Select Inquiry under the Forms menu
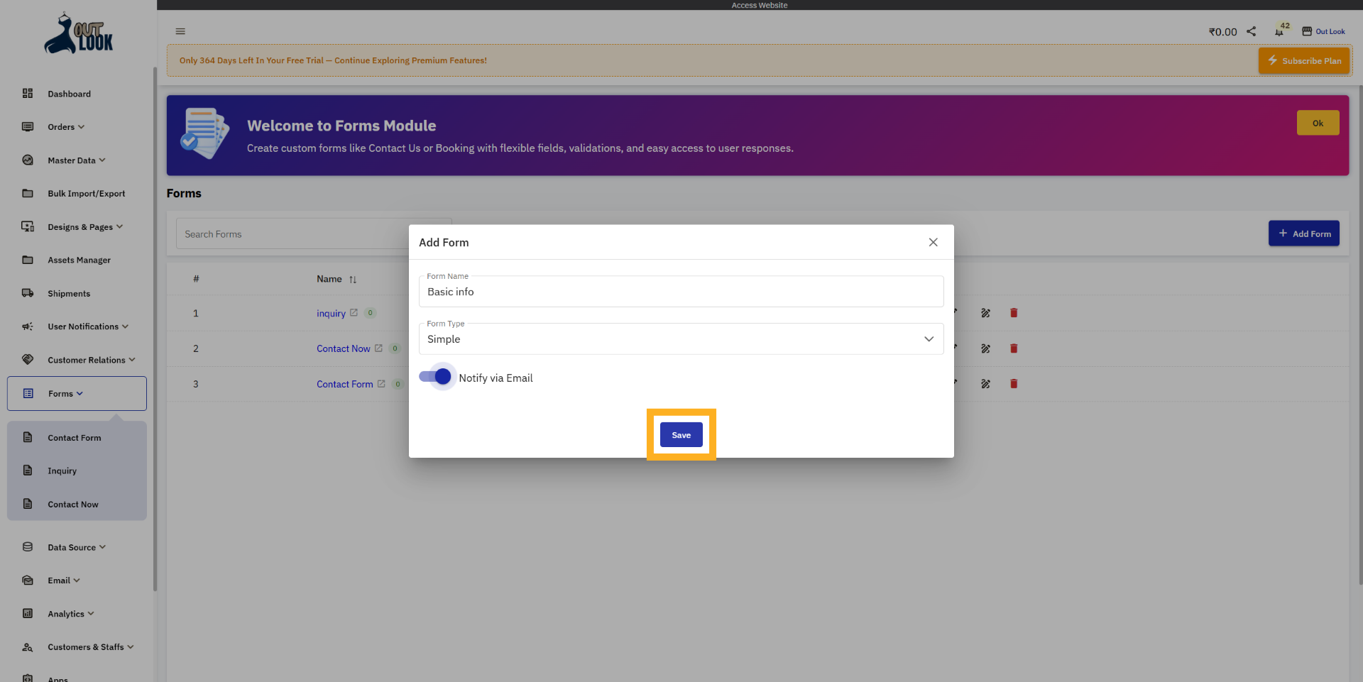Viewport: 1363px width, 682px height. click(x=62, y=471)
